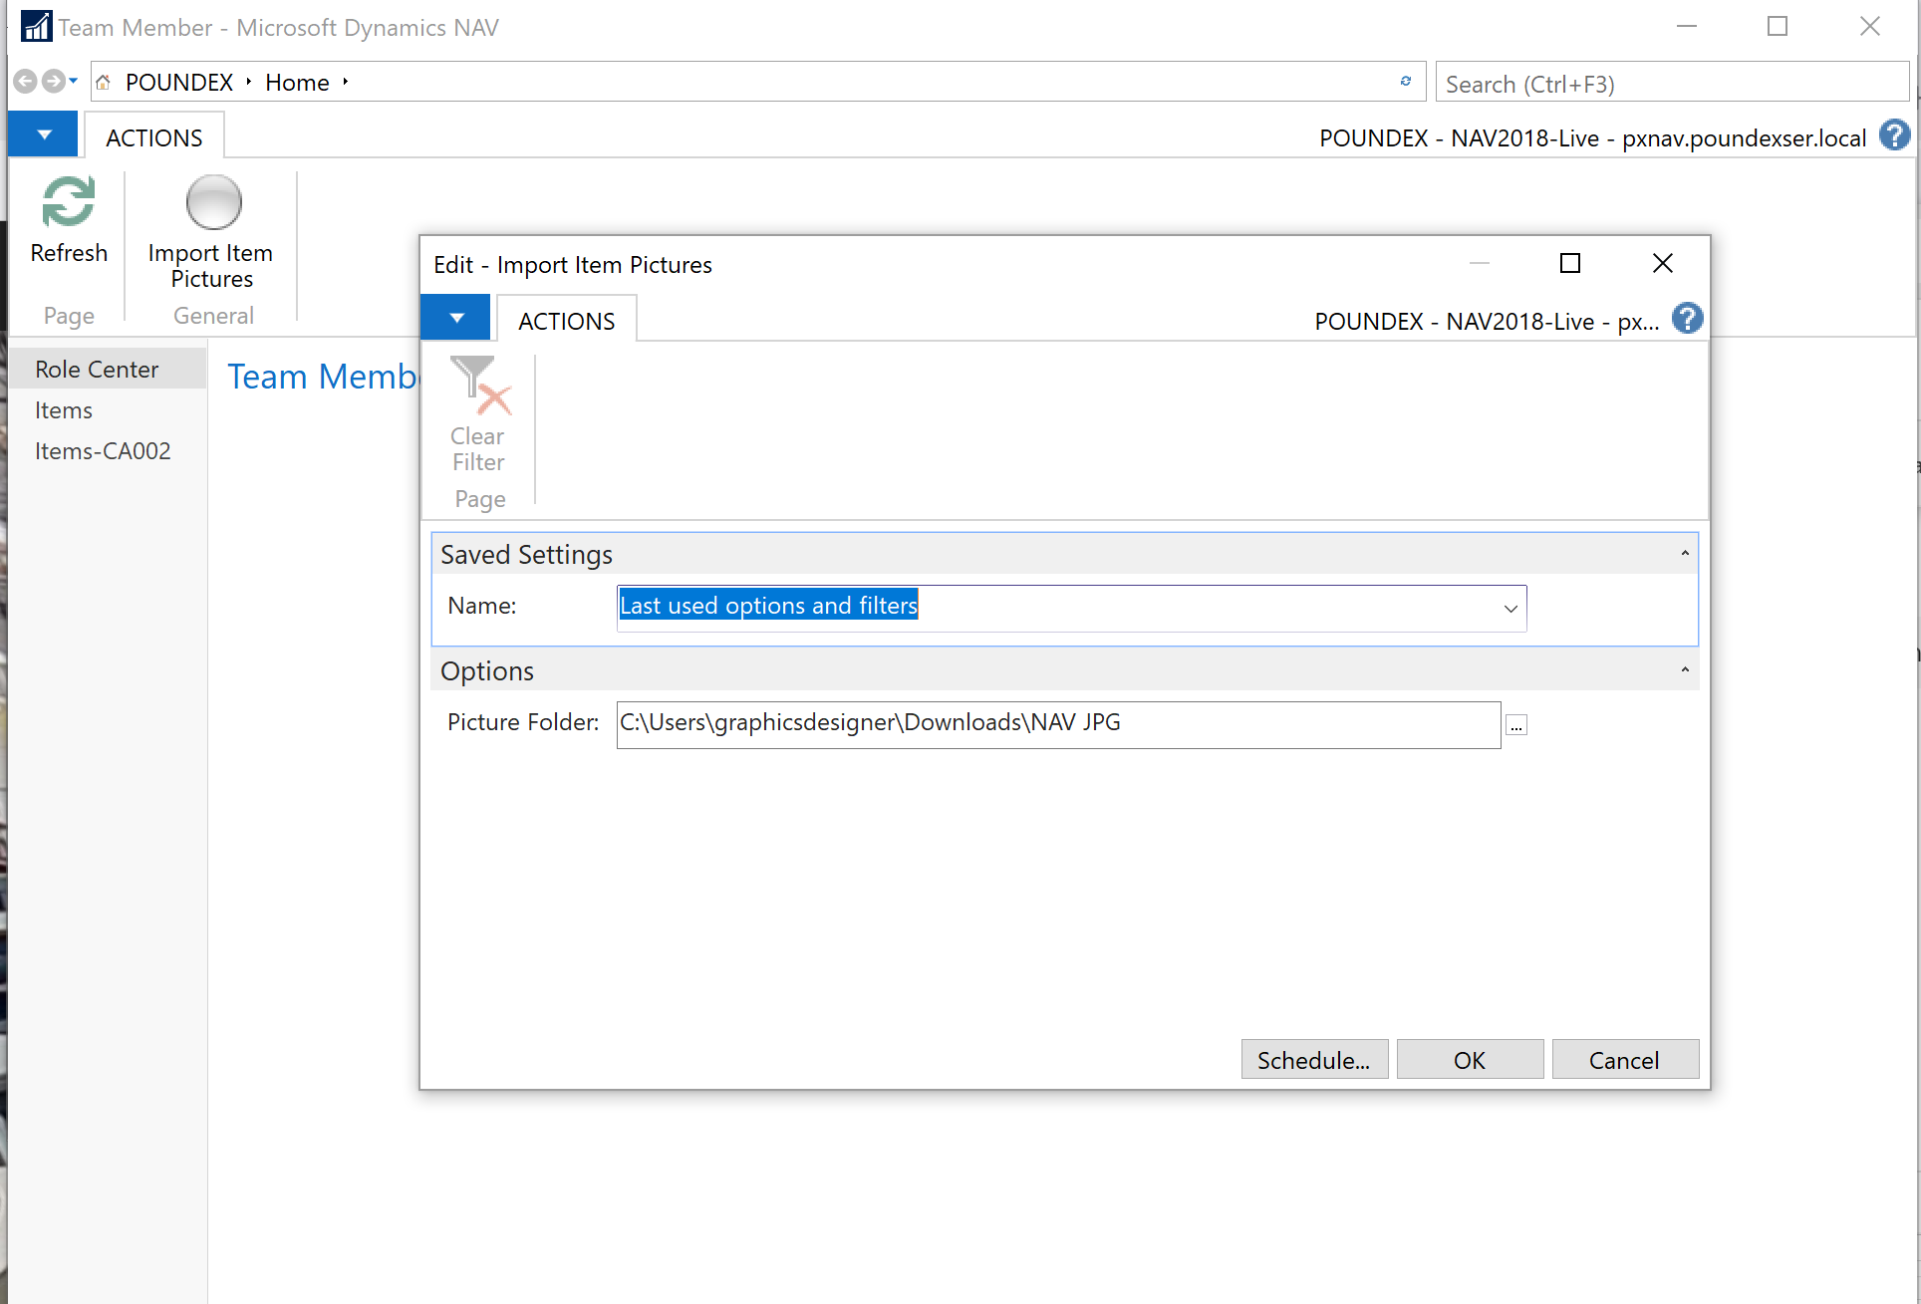The image size is (1921, 1304).
Task: Browse for Picture Folder with ellipsis
Action: [x=1515, y=725]
